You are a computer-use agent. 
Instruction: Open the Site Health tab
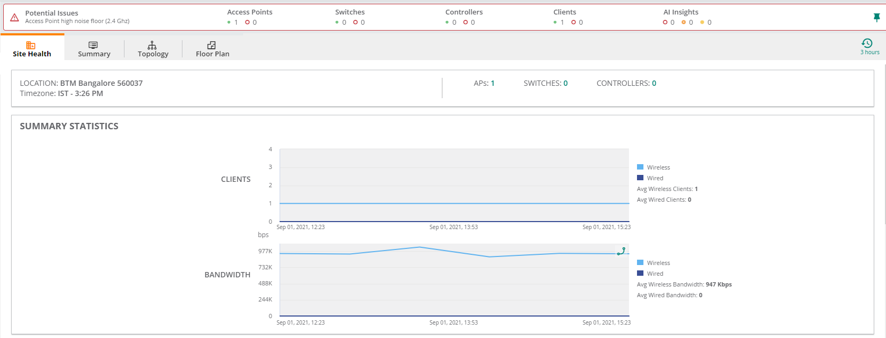click(32, 49)
